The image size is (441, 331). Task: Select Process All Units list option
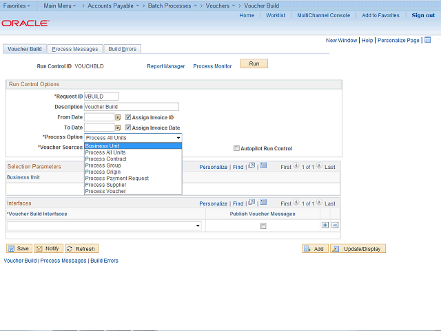133,152
